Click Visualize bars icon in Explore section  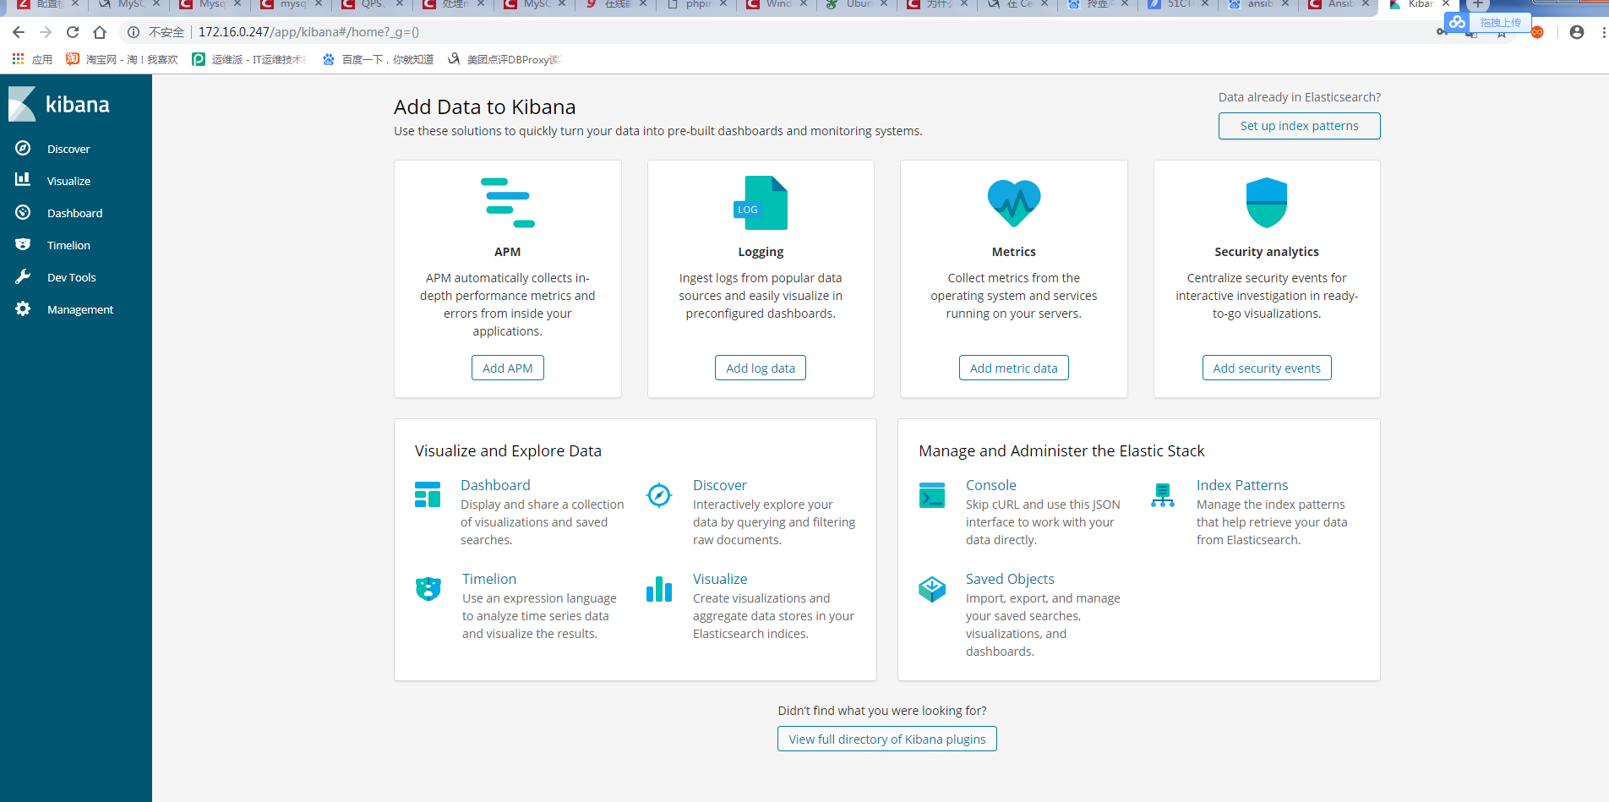[659, 588]
